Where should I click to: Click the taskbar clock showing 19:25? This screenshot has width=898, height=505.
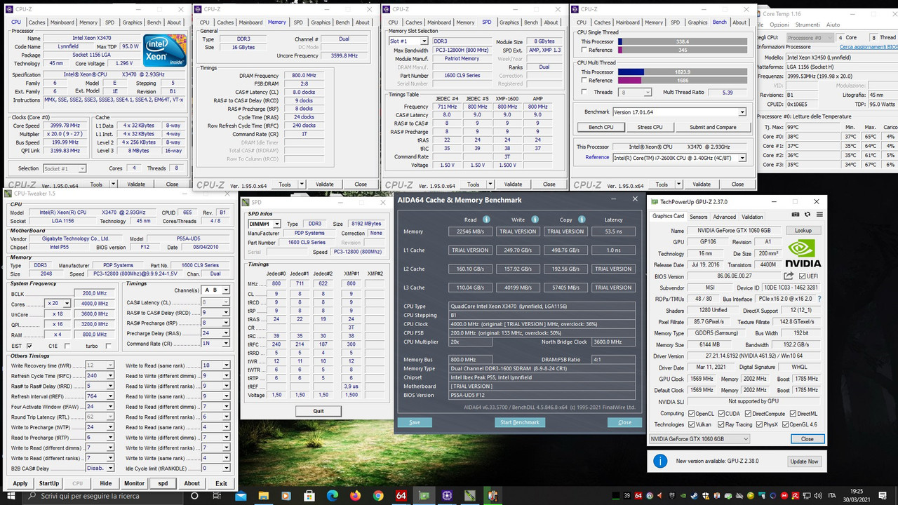pyautogui.click(x=857, y=496)
